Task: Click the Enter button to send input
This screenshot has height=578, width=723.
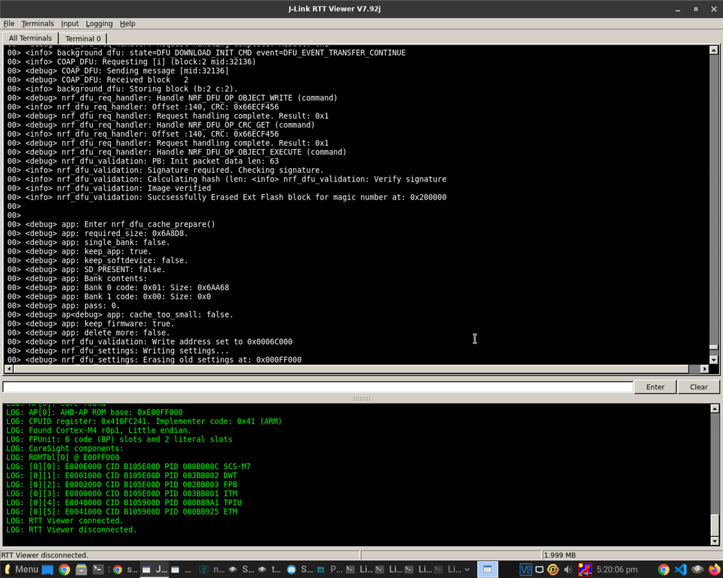Action: [x=655, y=387]
